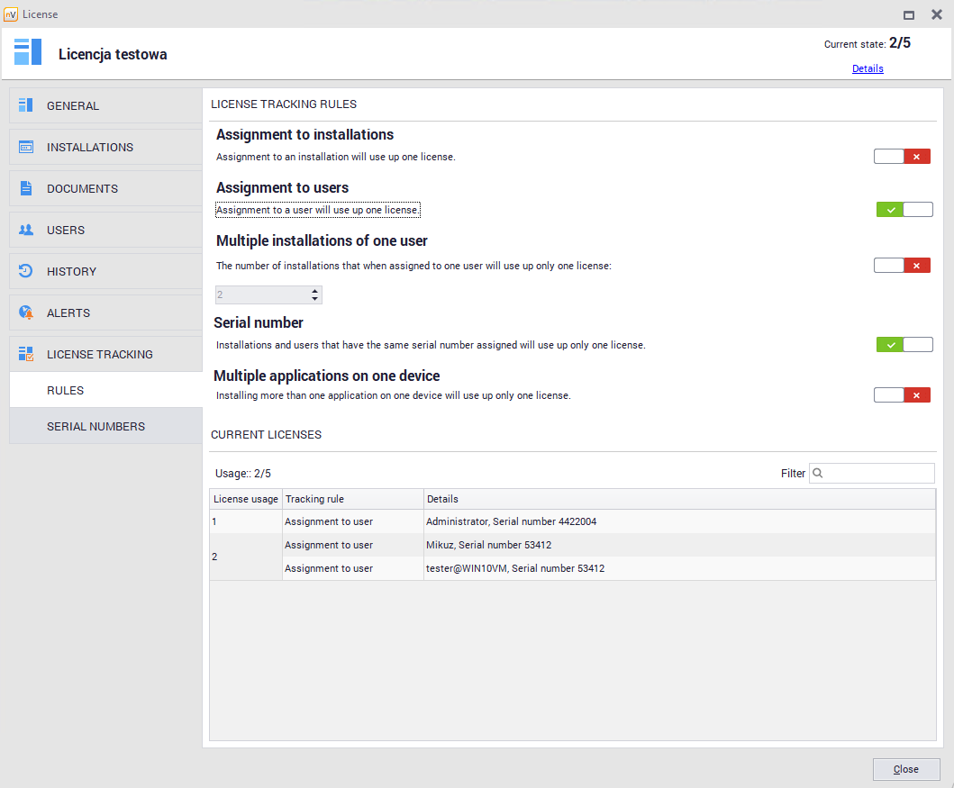Image resolution: width=954 pixels, height=788 pixels.
Task: Enable Multiple applications on one device toggle
Action: [902, 395]
